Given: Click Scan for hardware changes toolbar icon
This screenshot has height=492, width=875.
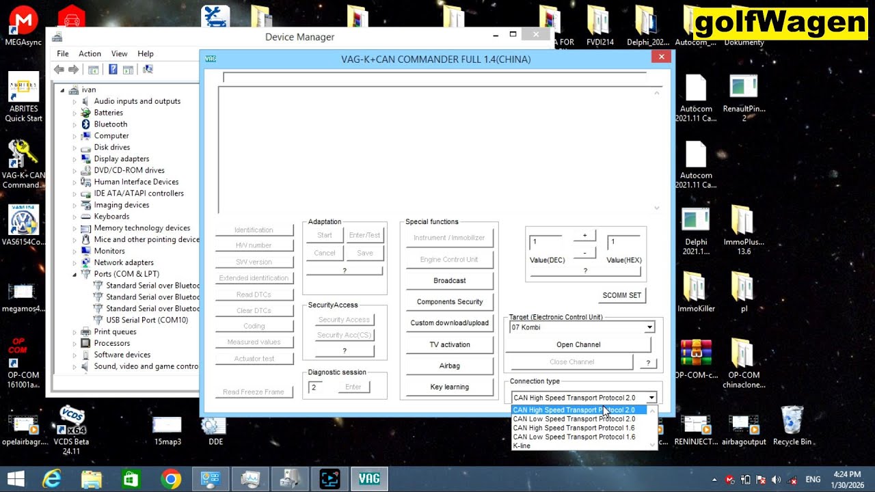Looking at the screenshot, I should [x=148, y=70].
